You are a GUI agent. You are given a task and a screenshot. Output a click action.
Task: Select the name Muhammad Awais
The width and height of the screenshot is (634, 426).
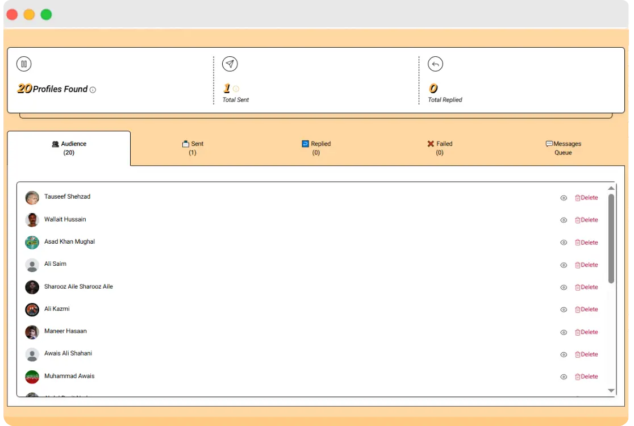point(69,375)
